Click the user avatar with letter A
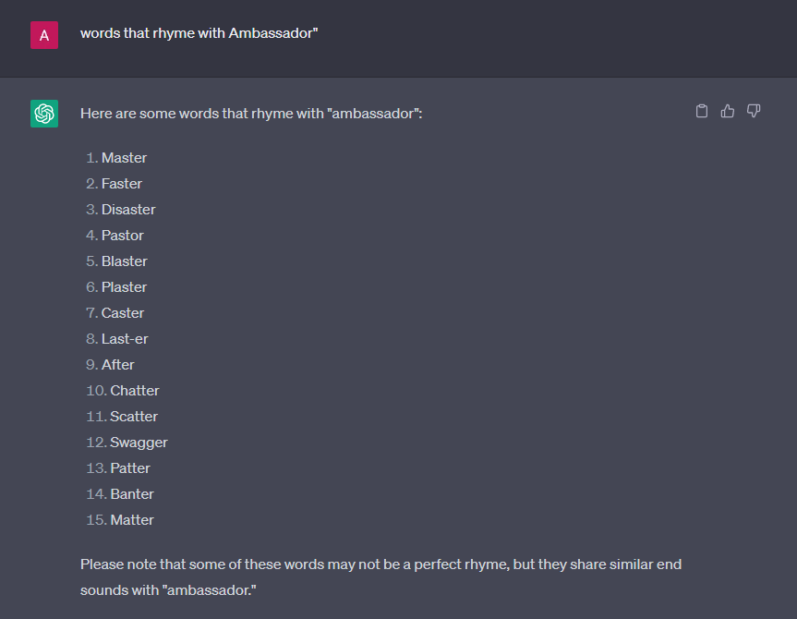Screen dimensions: 797x619 44,35
